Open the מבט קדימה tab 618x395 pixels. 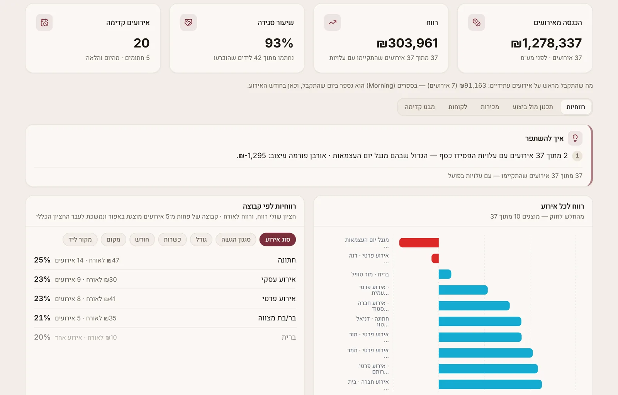point(420,107)
